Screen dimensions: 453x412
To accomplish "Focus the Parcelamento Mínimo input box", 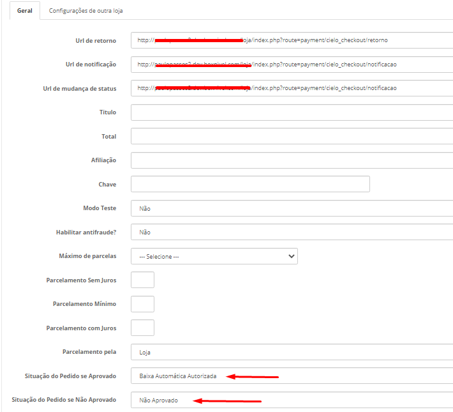I will click(x=142, y=304).
